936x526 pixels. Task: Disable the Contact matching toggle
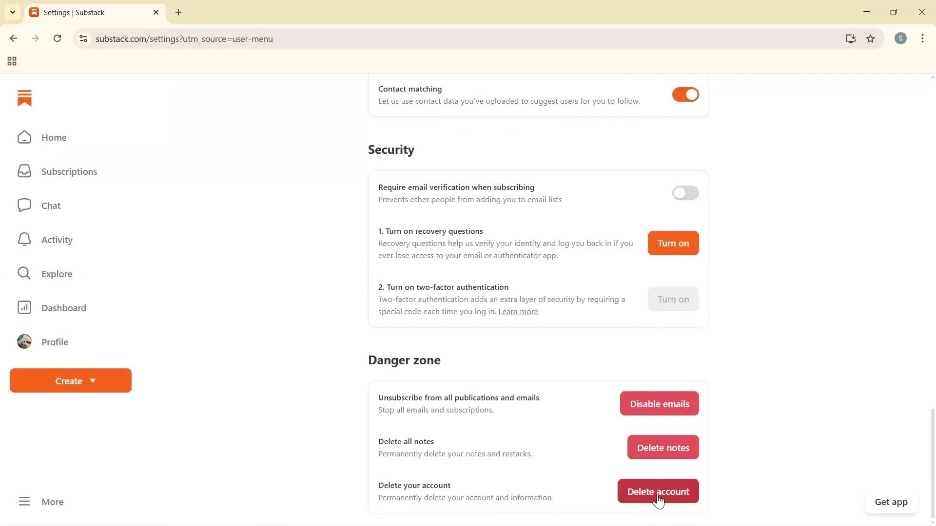[685, 95]
